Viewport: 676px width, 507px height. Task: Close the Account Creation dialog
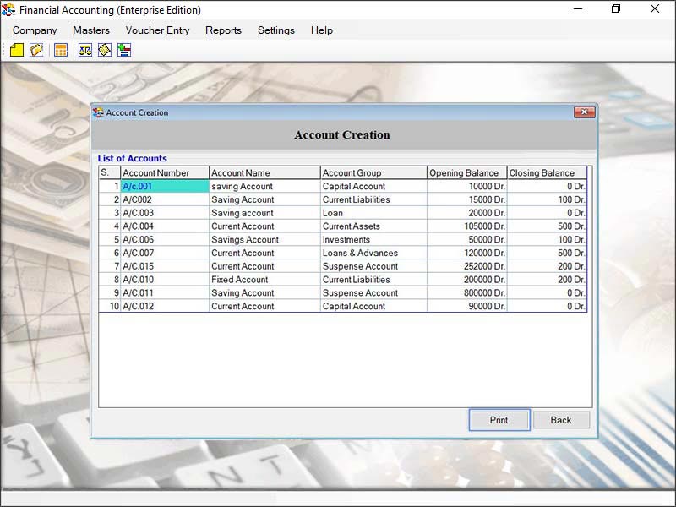pos(584,112)
